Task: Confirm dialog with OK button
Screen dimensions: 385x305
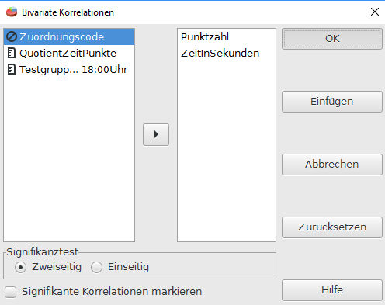Action: pyautogui.click(x=332, y=39)
